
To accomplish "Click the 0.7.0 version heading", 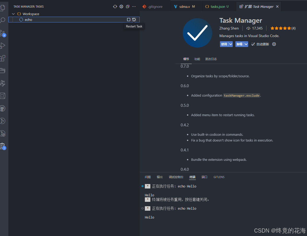I will [185, 66].
